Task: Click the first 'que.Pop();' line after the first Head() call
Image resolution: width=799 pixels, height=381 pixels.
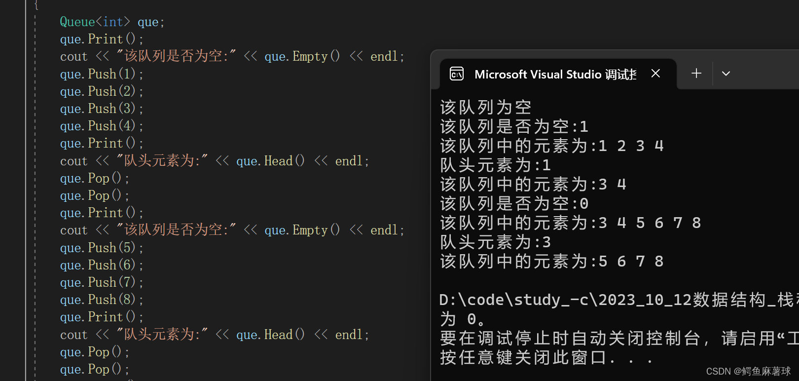Action: coord(95,178)
